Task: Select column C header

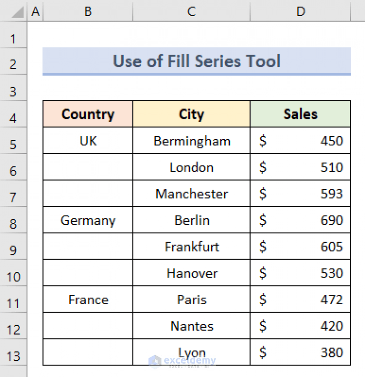Action: pos(191,12)
